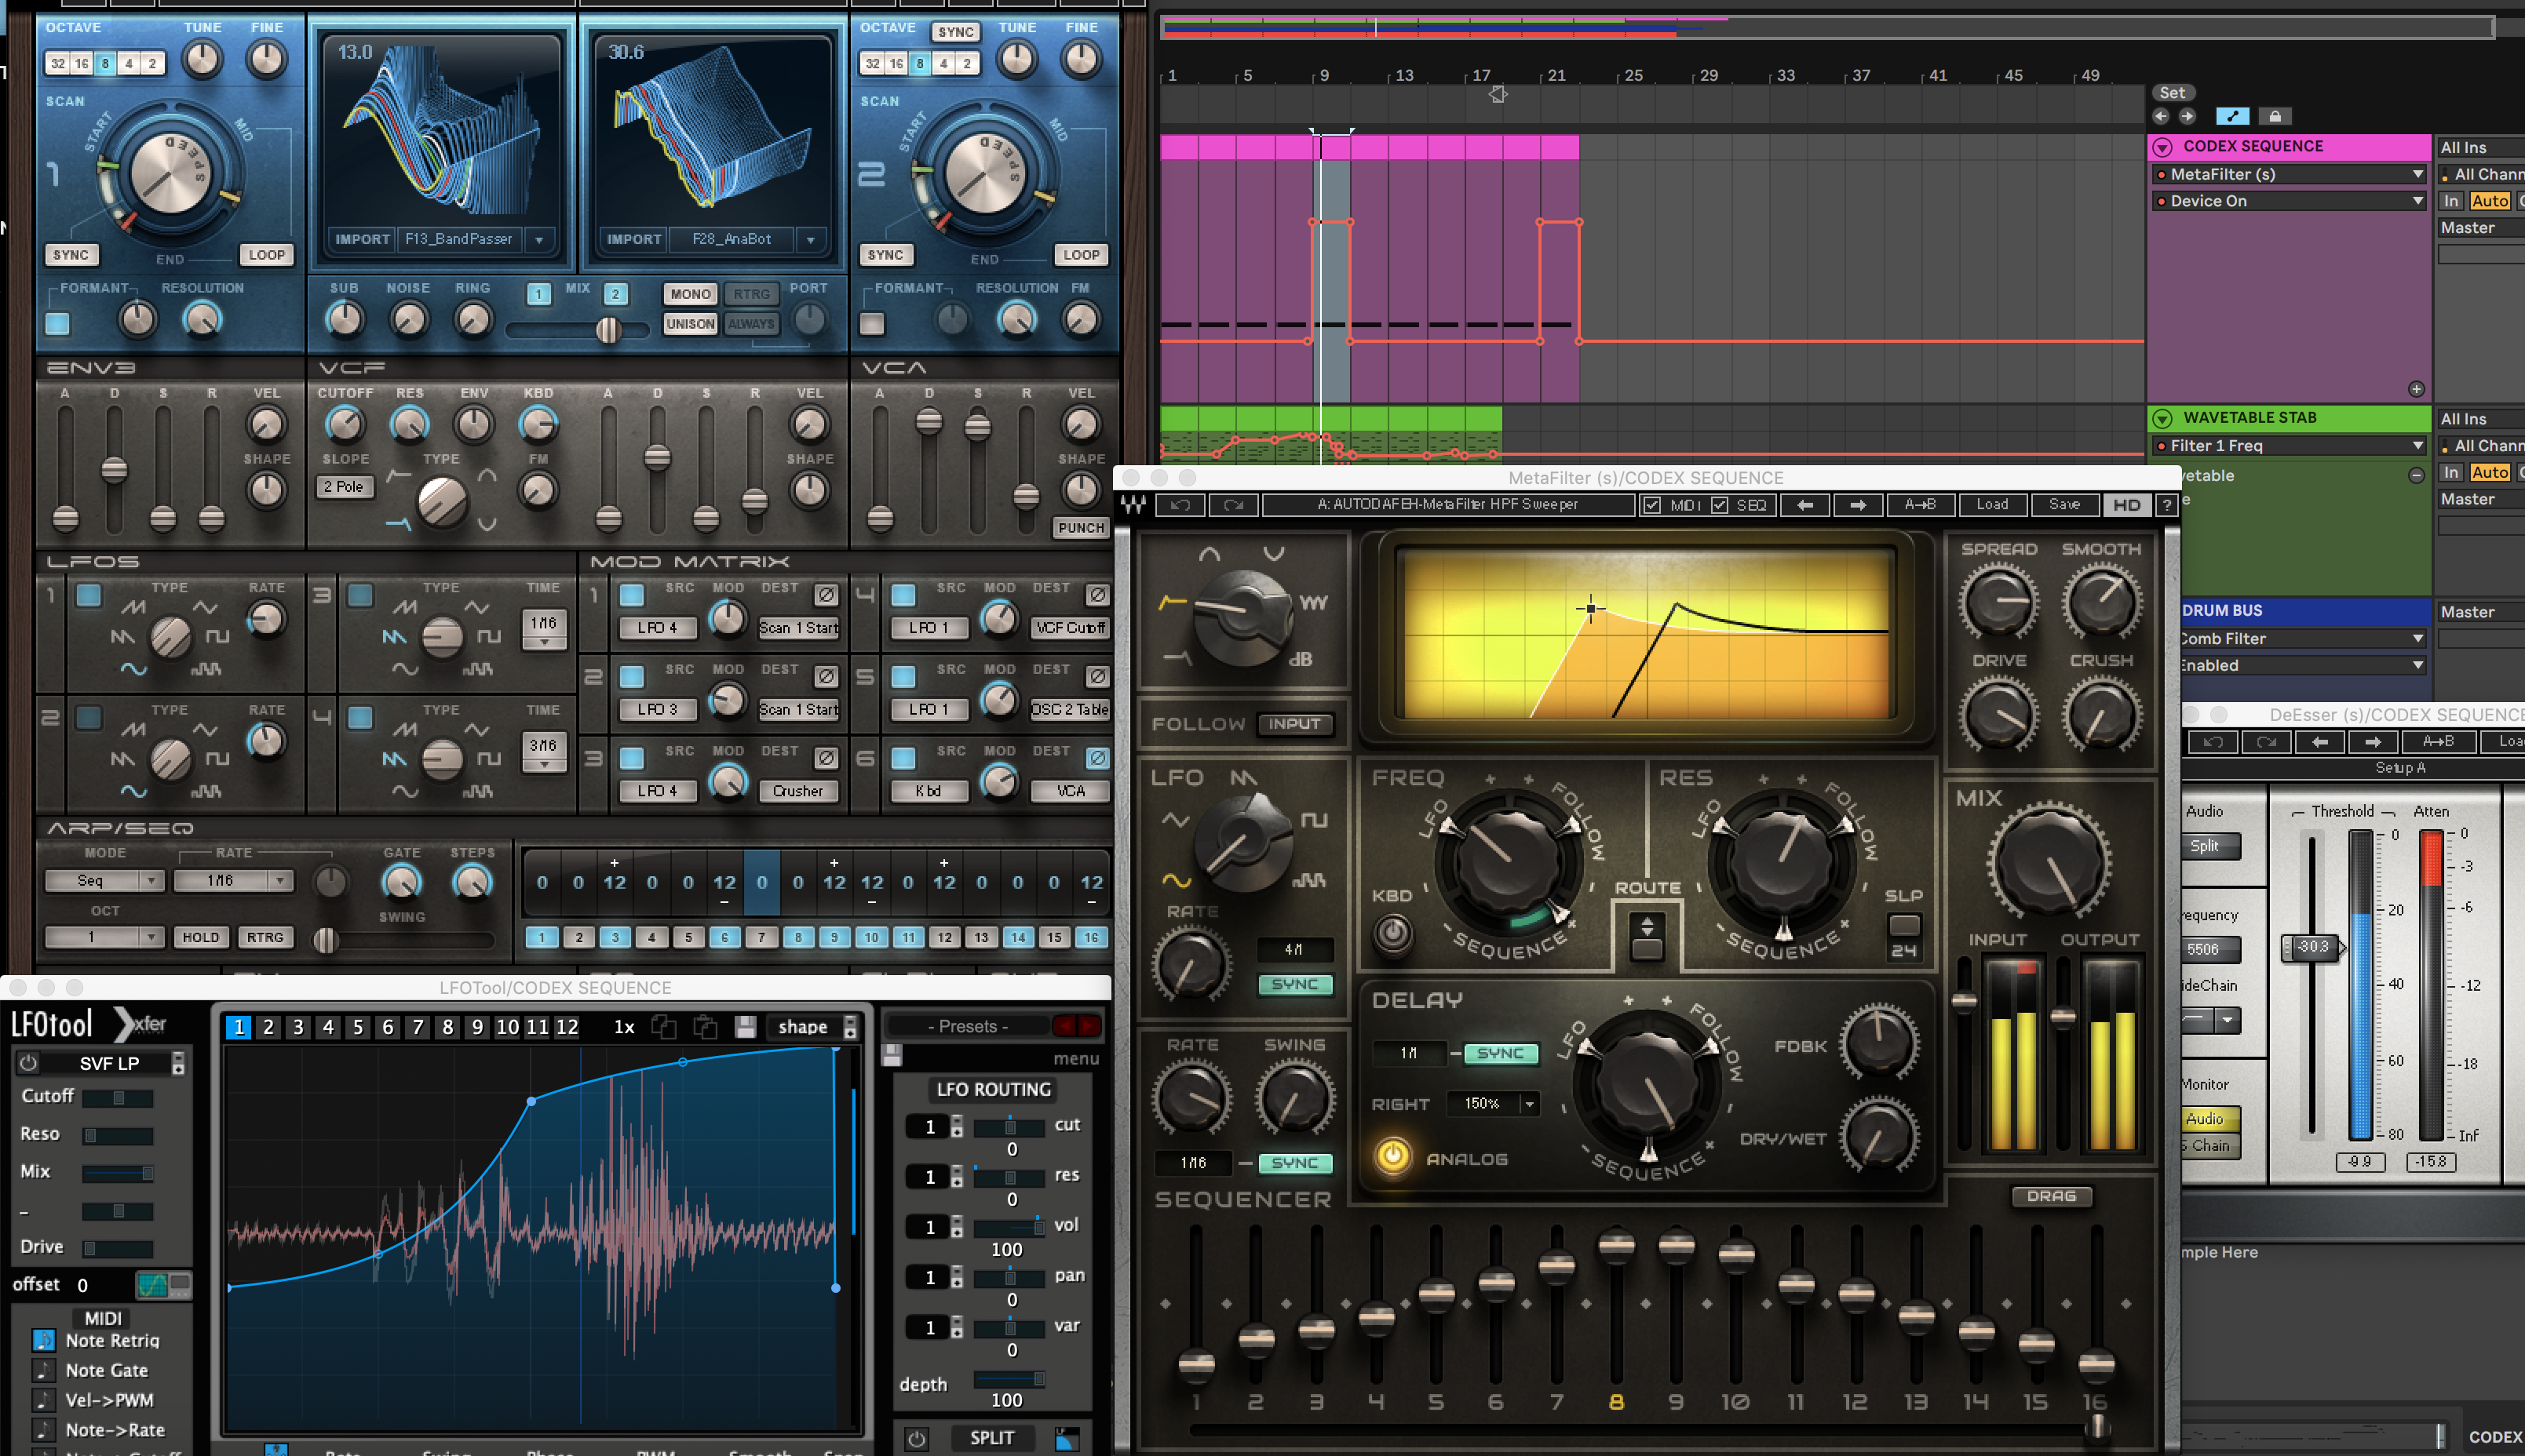Screen dimensions: 2525x1456
Task: Toggle LFO 1 enable square in Codex
Action: pyautogui.click(x=89, y=596)
